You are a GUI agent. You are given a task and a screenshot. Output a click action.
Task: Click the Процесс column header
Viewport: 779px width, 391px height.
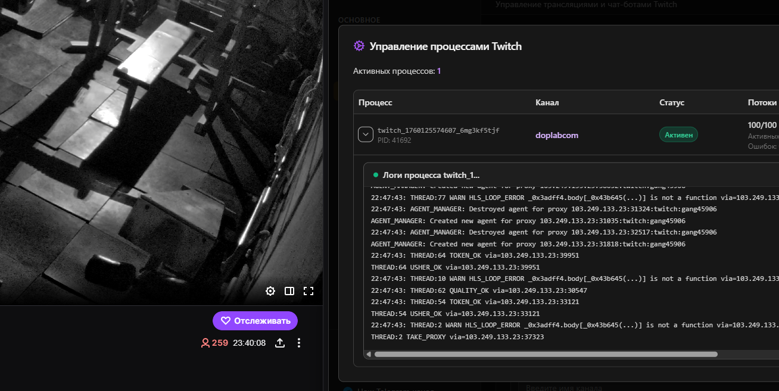(x=375, y=102)
